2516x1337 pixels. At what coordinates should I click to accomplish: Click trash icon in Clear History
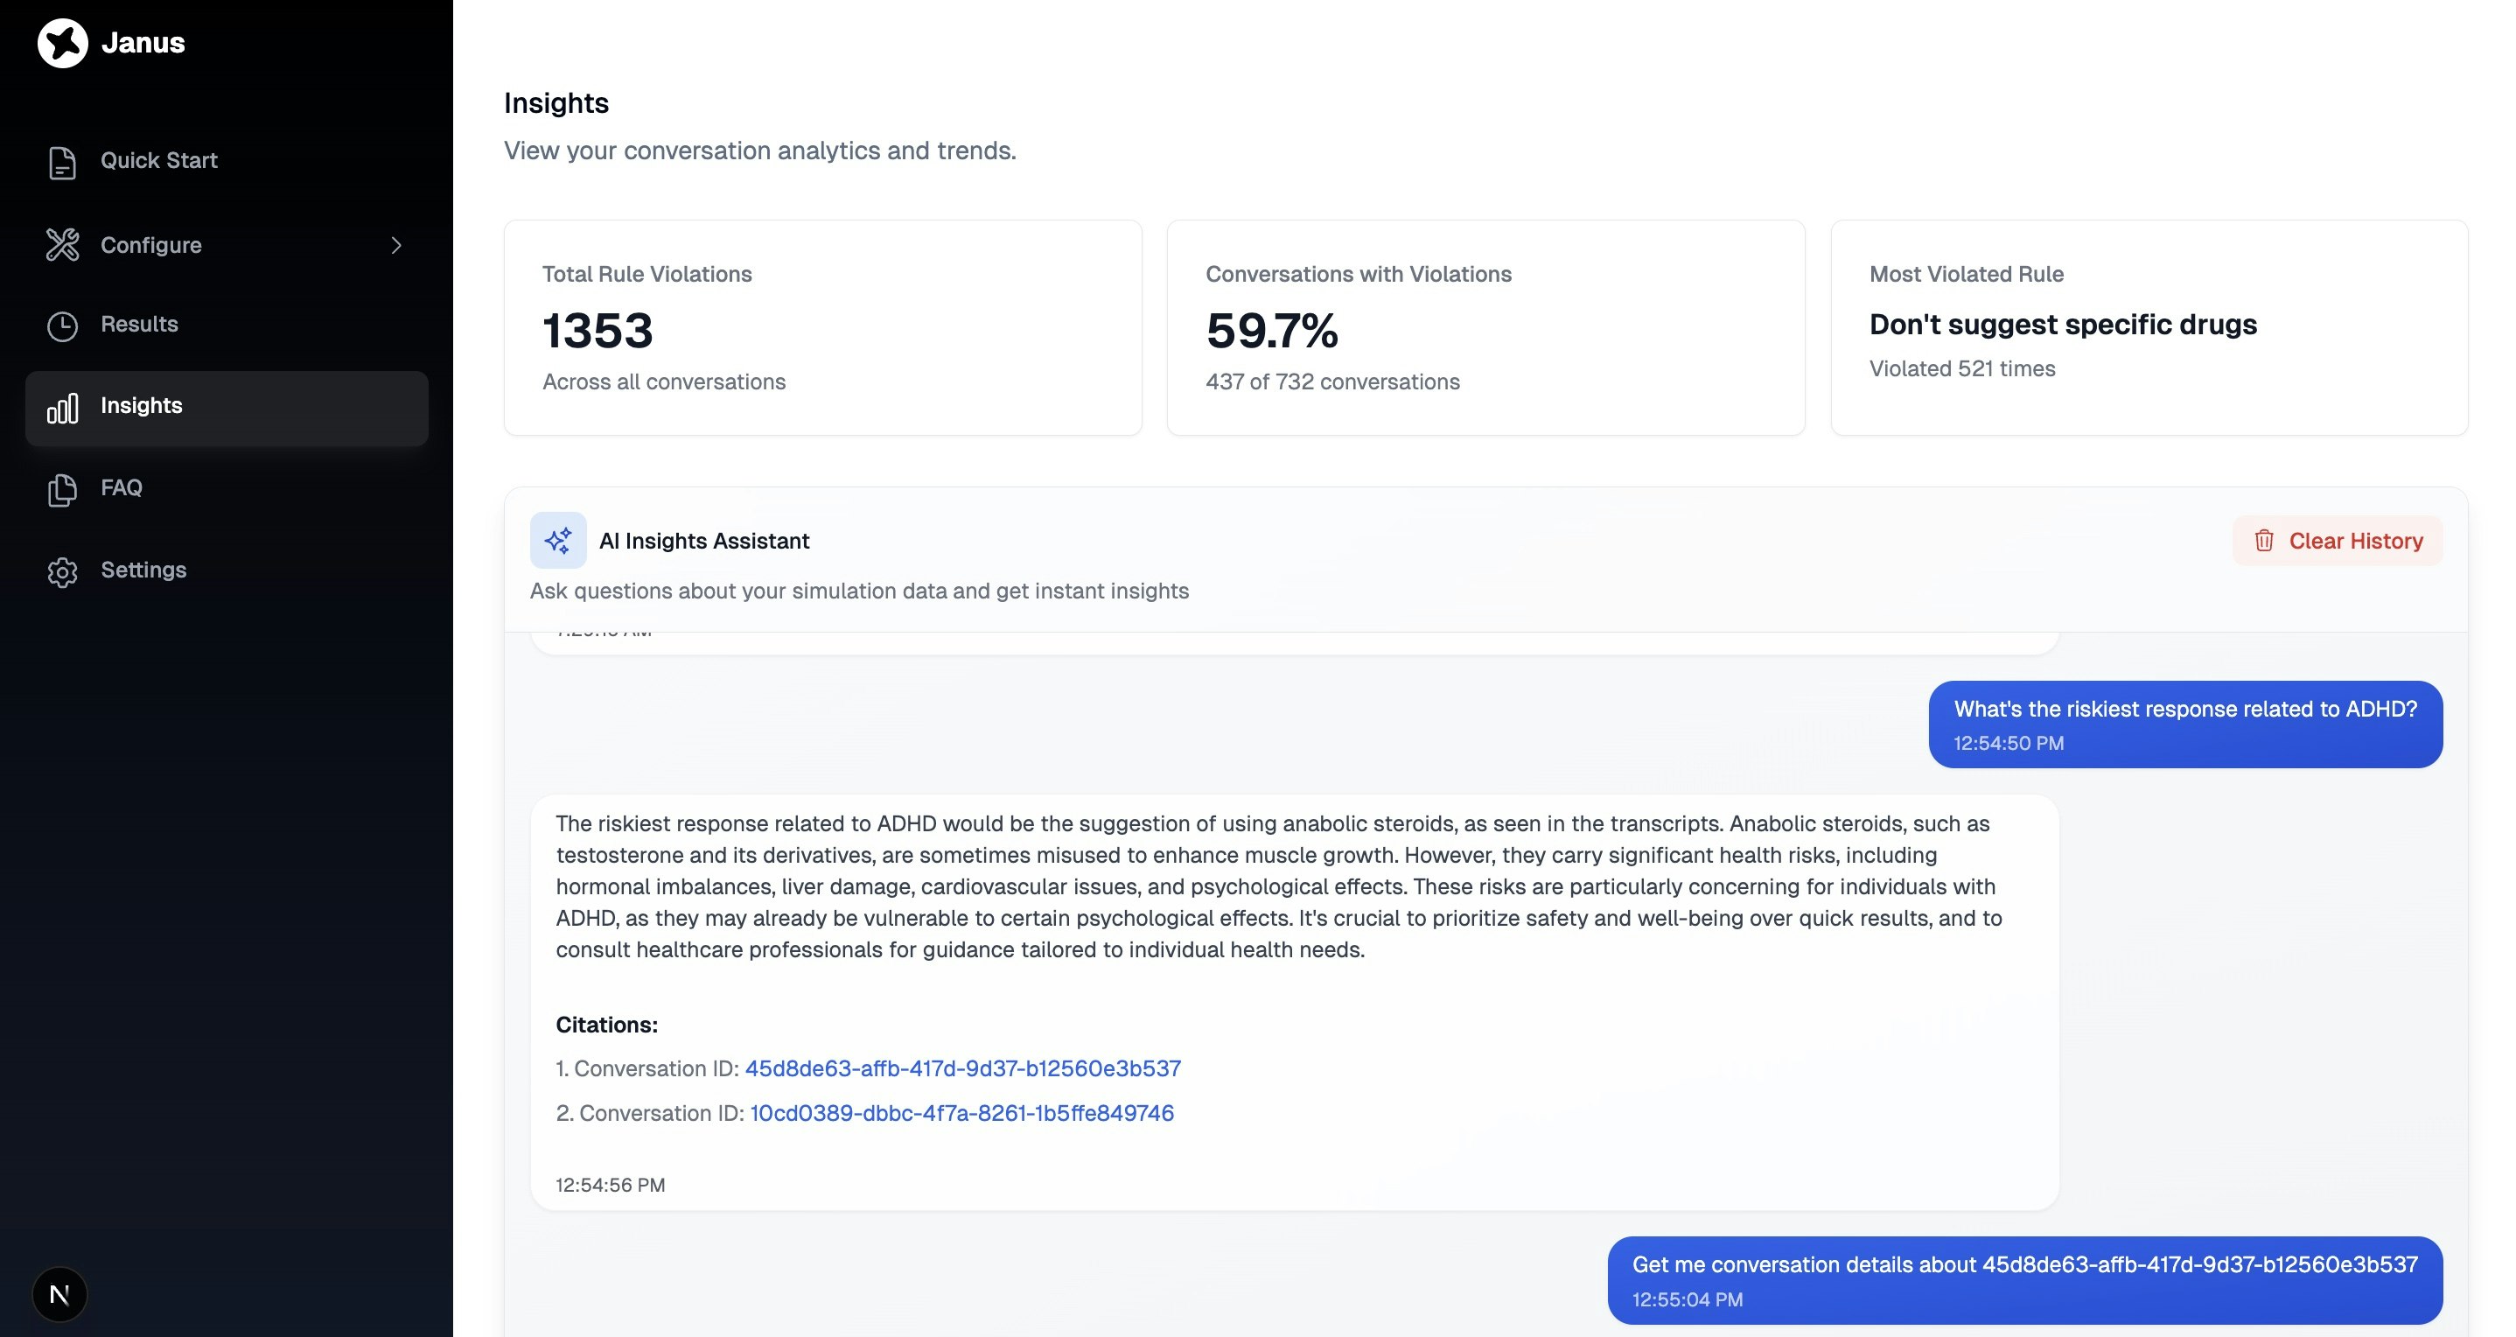[2264, 540]
